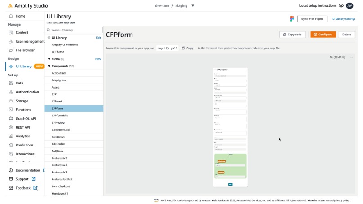Click the Copy code button
The height and width of the screenshot is (204, 363).
click(292, 35)
